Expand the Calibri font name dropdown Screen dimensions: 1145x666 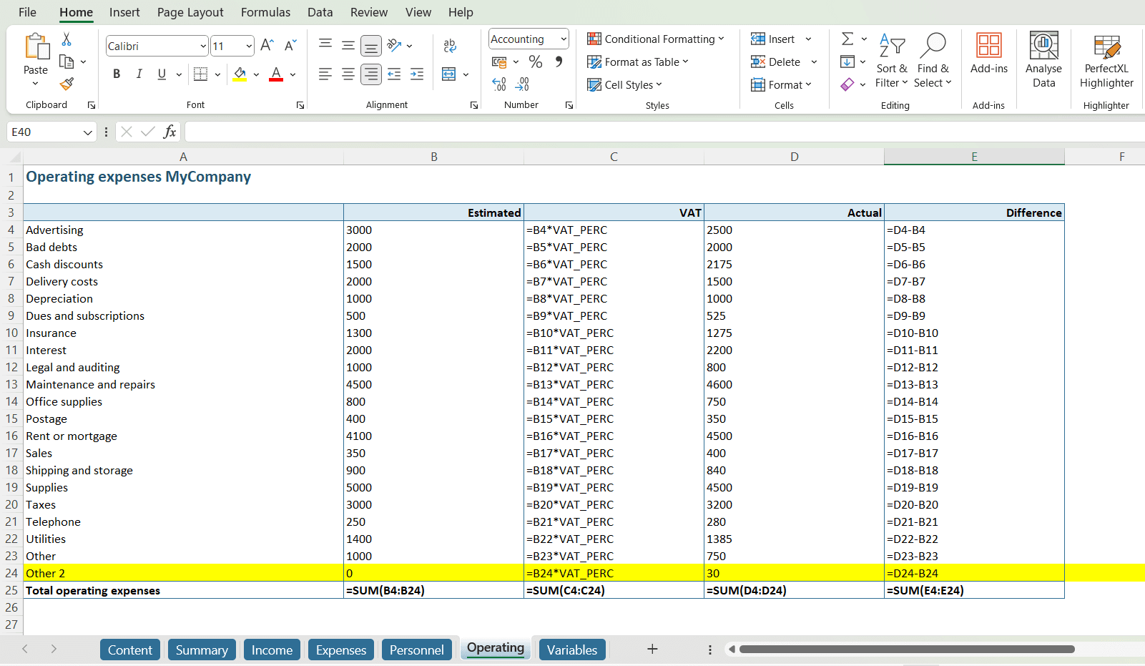tap(203, 46)
